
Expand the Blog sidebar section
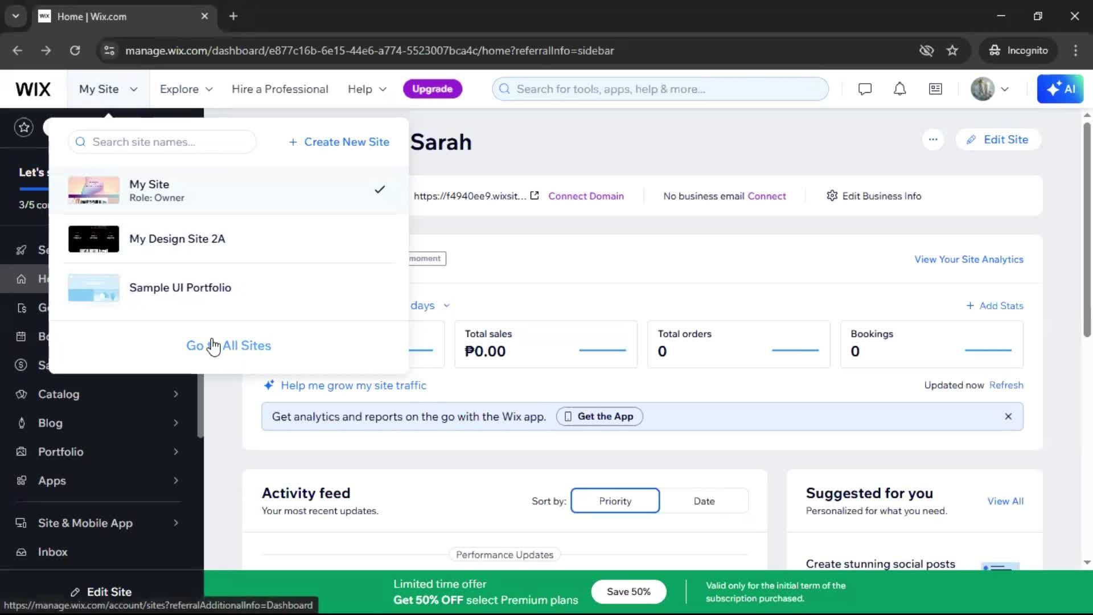pyautogui.click(x=176, y=423)
